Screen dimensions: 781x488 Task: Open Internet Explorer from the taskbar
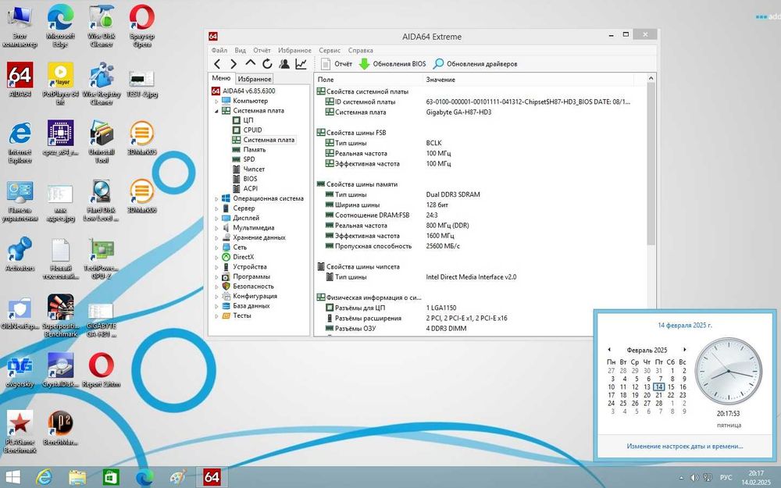coord(45,477)
